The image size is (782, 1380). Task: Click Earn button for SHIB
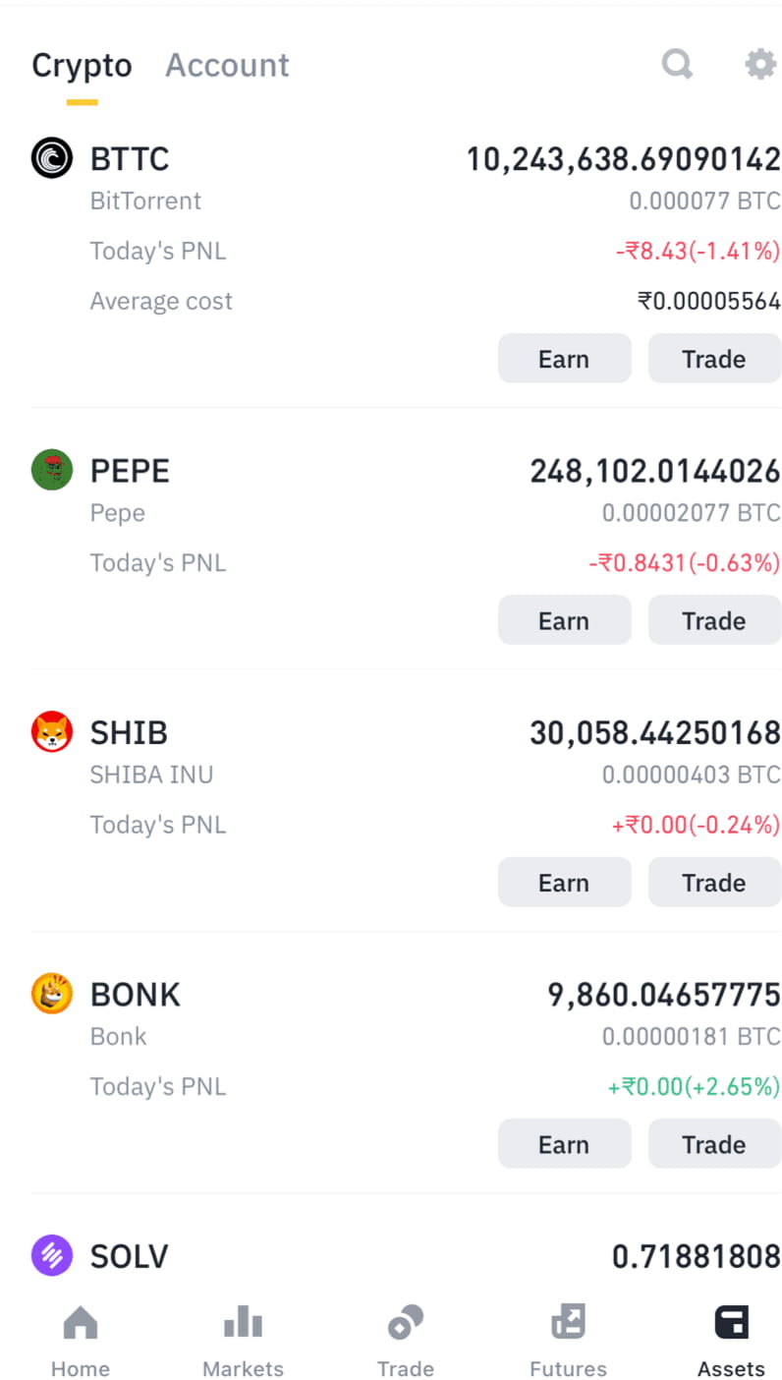click(565, 883)
